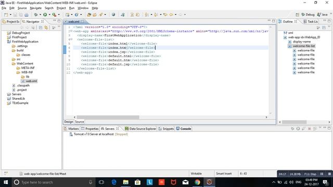Switch to the Java perspective
This screenshot has height=187, width=333.
(322, 15)
